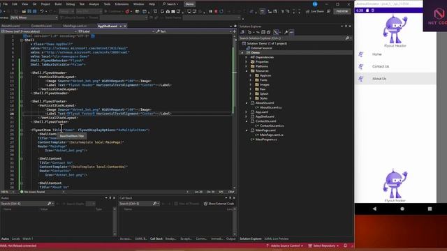Click the Autos search input field
The width and height of the screenshot is (447, 251).
click(23, 204)
